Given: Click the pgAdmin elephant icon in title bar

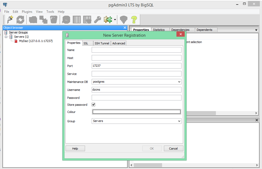Looking at the screenshot, I should coord(5,5).
